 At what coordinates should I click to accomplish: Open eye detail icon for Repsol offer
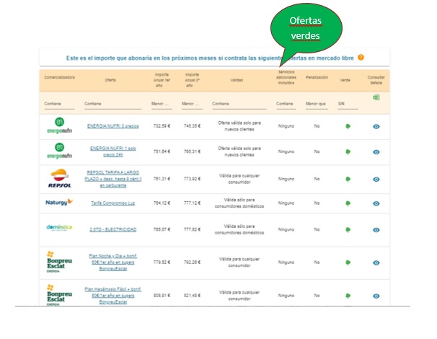tap(376, 180)
